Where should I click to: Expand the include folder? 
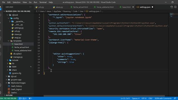[8, 60]
